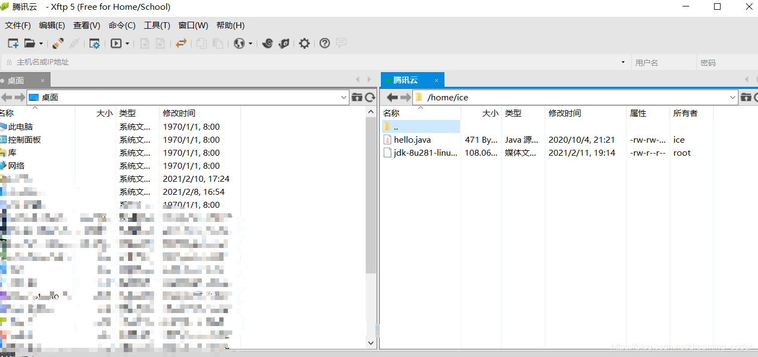Image resolution: width=758 pixels, height=357 pixels.
Task: Click the Reconnect plug icon
Action: [x=58, y=43]
